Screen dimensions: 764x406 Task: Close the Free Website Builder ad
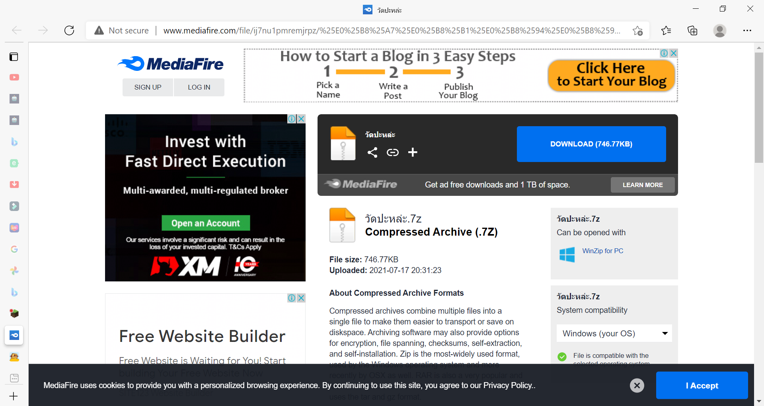pos(302,298)
